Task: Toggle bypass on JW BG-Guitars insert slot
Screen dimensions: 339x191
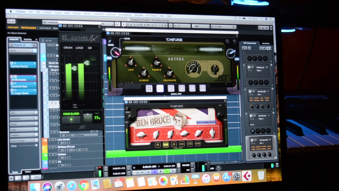Action: 12,77
